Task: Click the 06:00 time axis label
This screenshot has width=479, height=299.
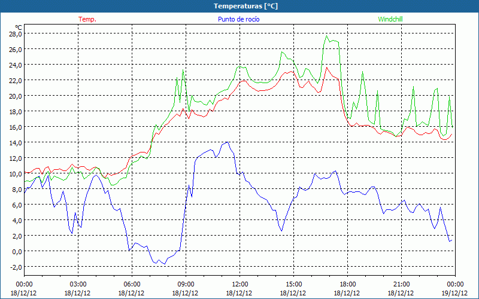Action: click(x=132, y=285)
